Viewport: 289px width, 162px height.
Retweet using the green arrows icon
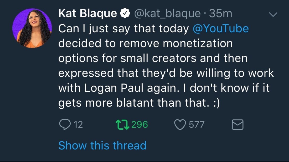(122, 124)
